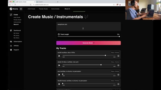Viewport: 161px width, 90px height.
Task: Play the soul wurlitzer, no drums track
Action: coord(59,75)
